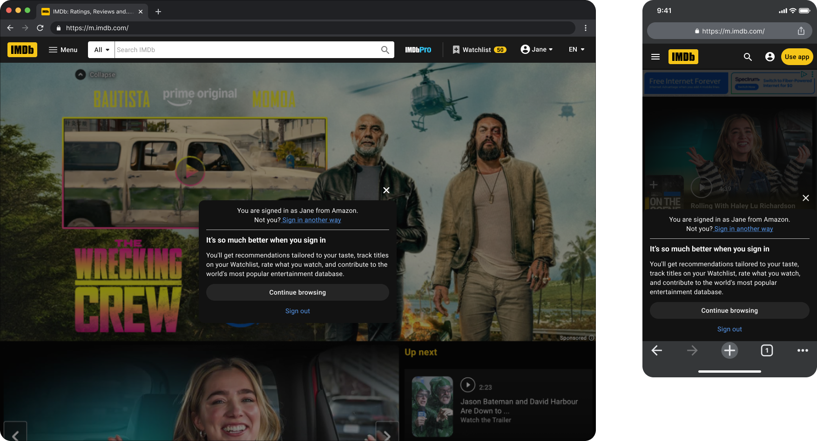Click "Continue browsing" in the sign-in dialog
The height and width of the screenshot is (441, 817).
pos(297,292)
